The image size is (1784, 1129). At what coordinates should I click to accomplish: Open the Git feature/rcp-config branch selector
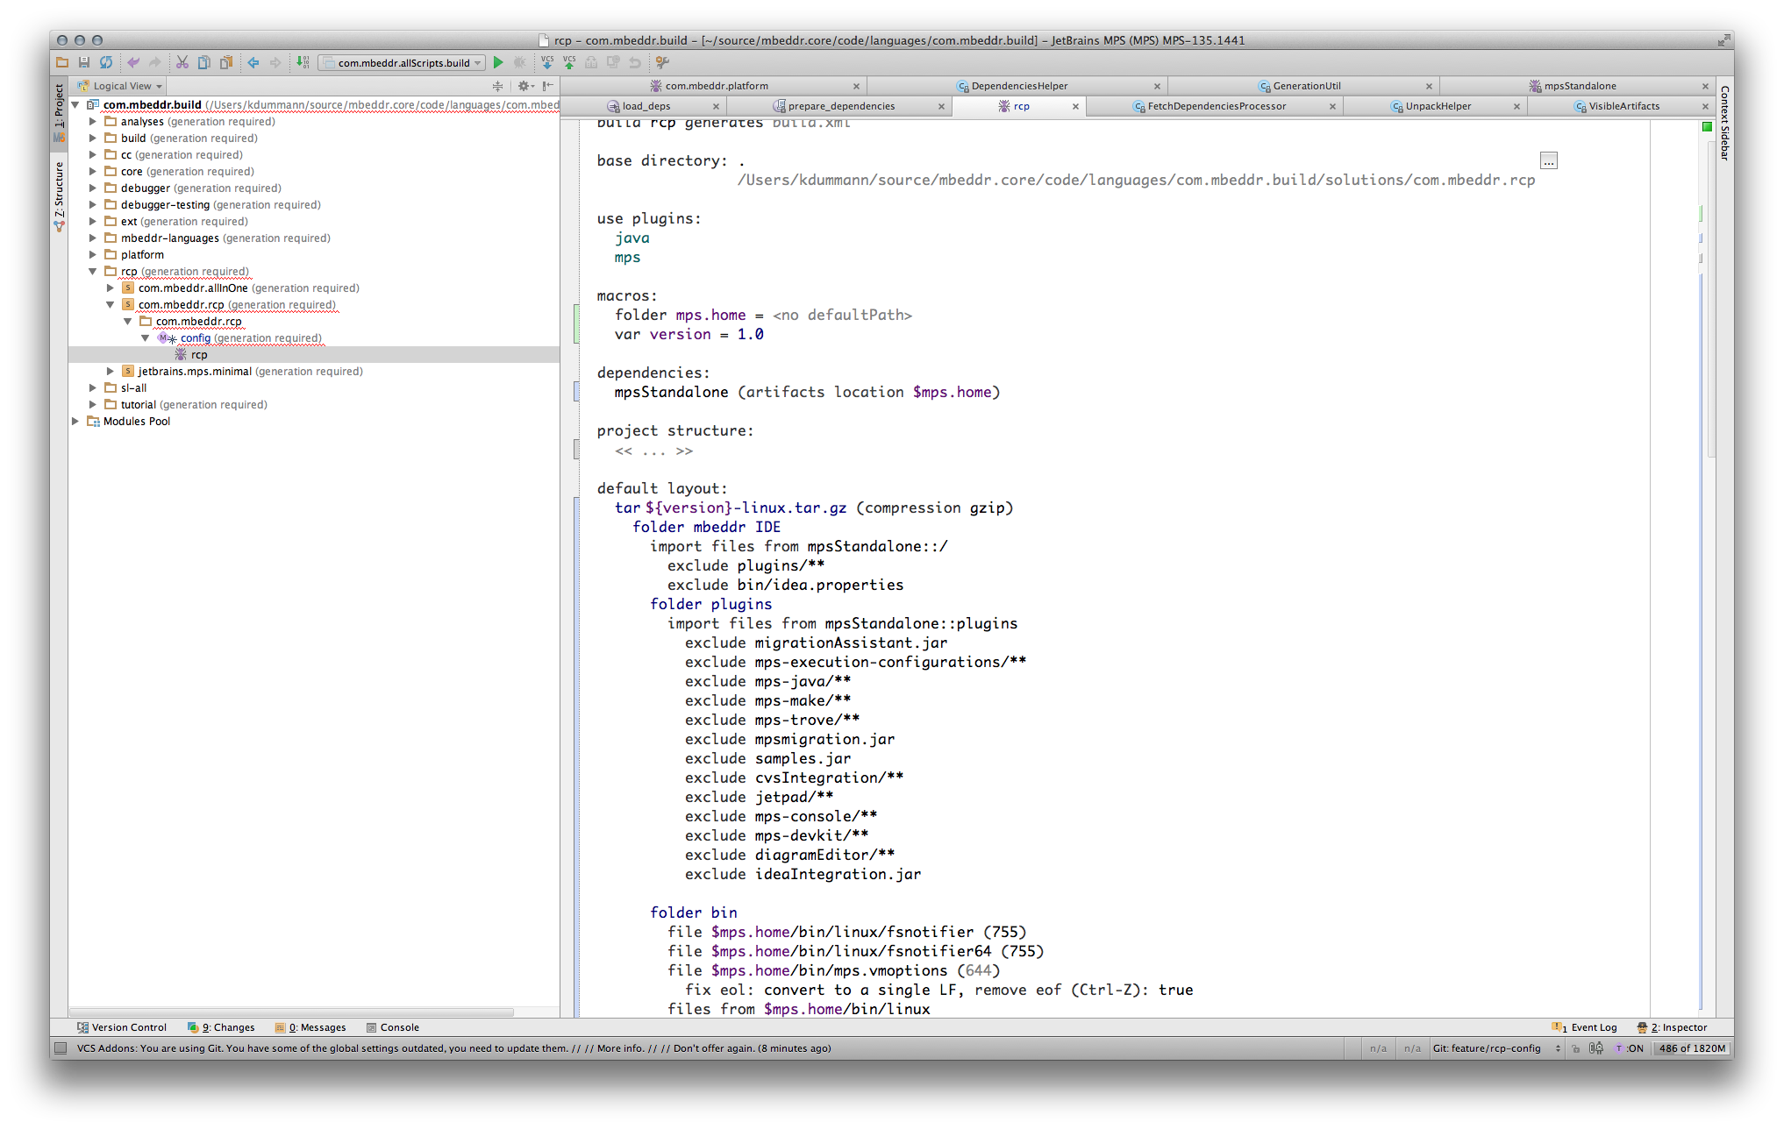[1496, 1048]
